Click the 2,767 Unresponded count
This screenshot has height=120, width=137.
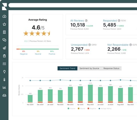(77, 49)
